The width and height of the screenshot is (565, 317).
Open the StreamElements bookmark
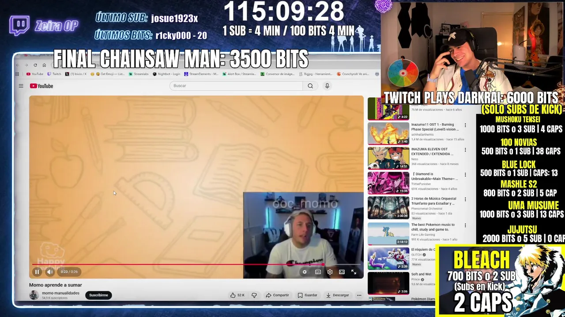(201, 74)
